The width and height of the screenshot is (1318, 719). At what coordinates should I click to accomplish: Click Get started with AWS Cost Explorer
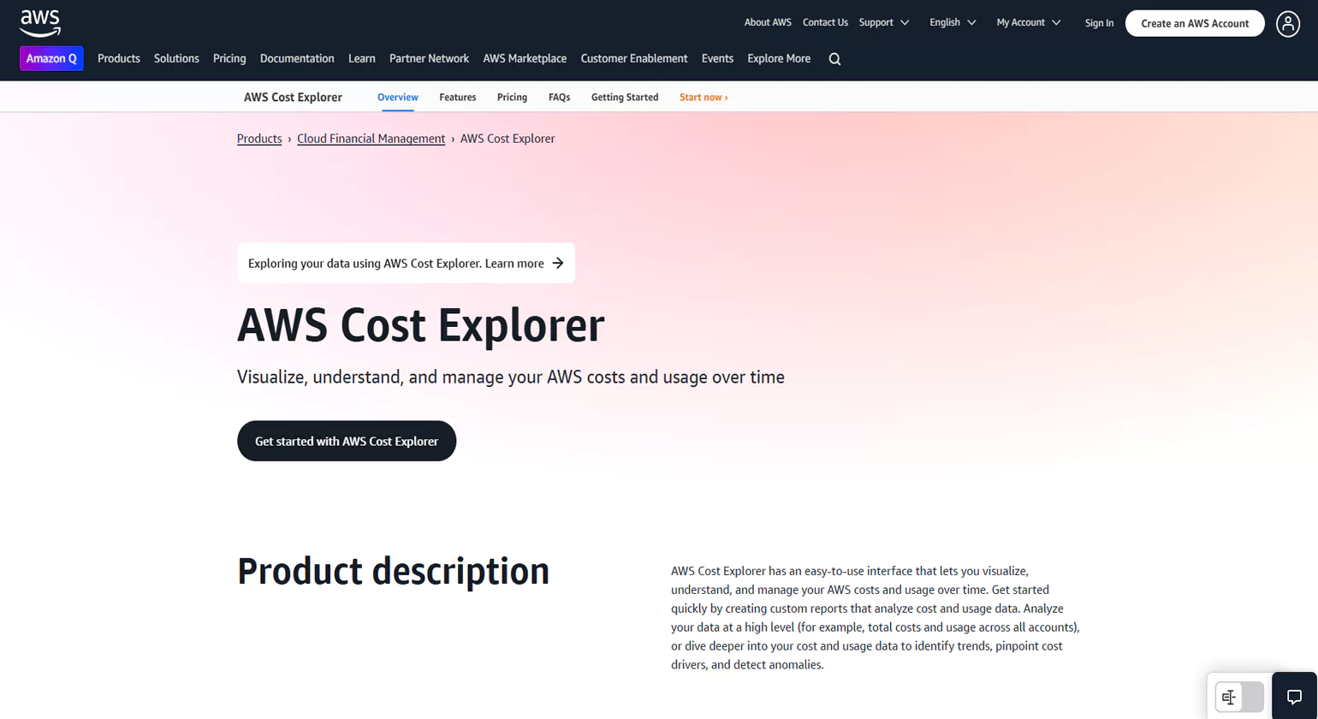pyautogui.click(x=347, y=441)
